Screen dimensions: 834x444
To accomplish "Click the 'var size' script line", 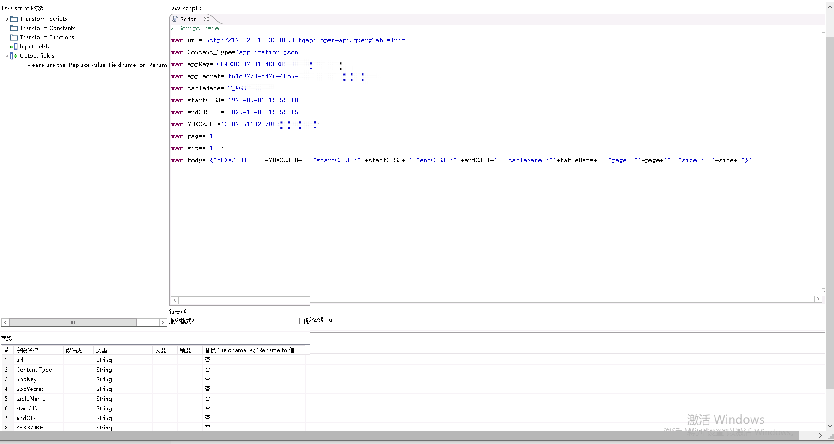I will coord(197,148).
